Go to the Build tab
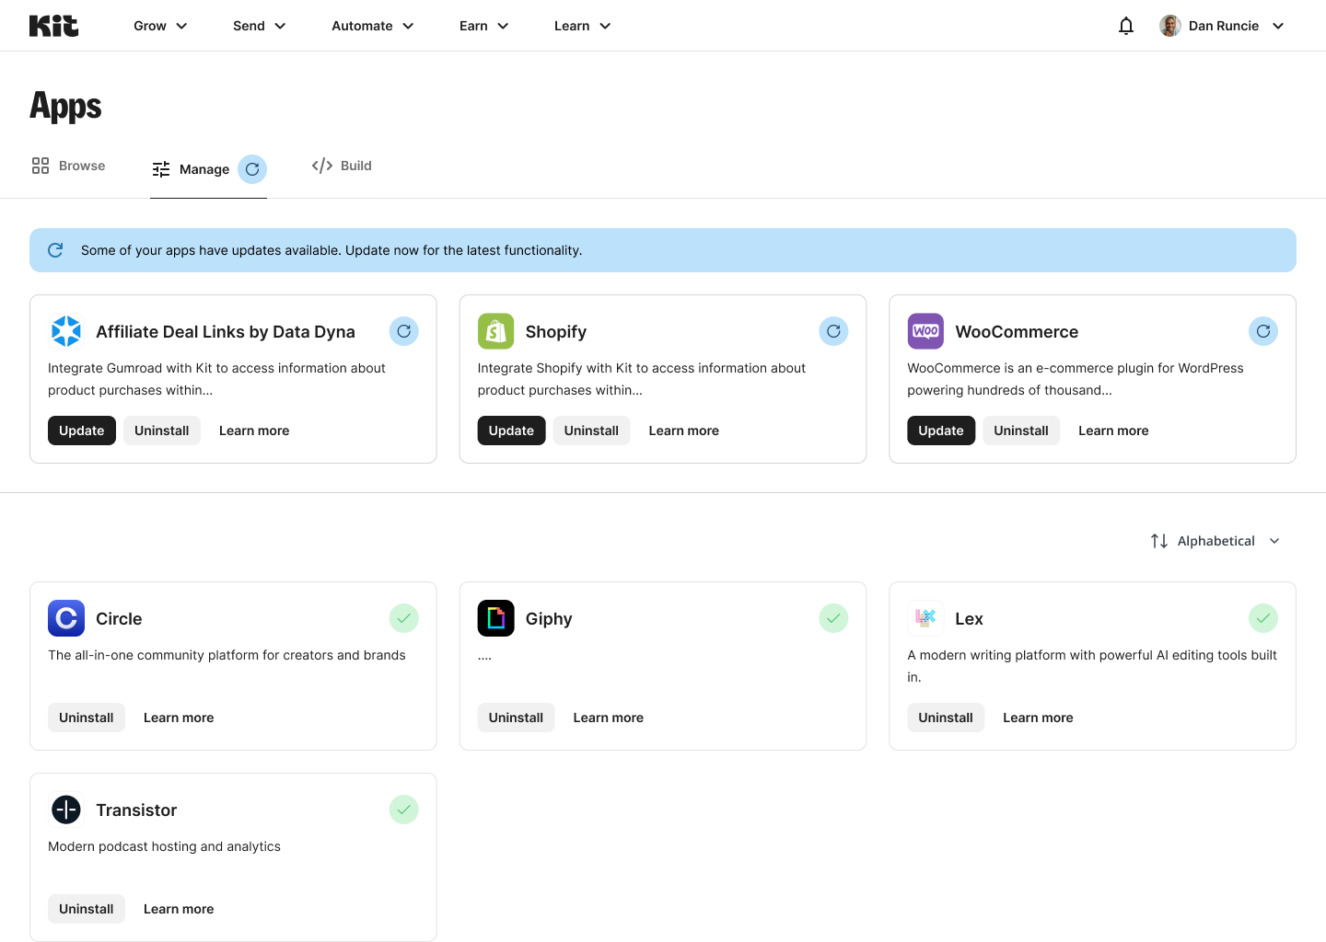The height and width of the screenshot is (942, 1326). 342,166
